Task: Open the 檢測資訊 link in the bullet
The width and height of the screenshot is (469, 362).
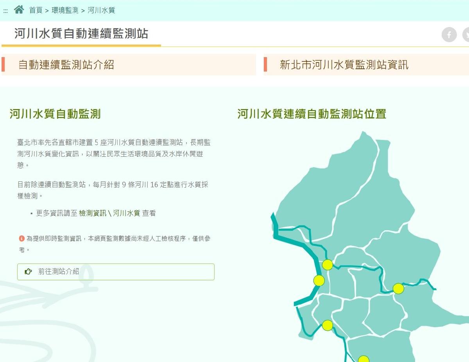Action: (92, 213)
